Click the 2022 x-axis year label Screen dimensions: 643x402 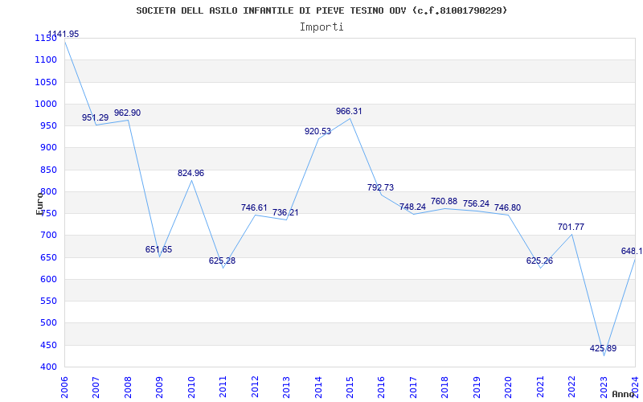[x=571, y=387]
